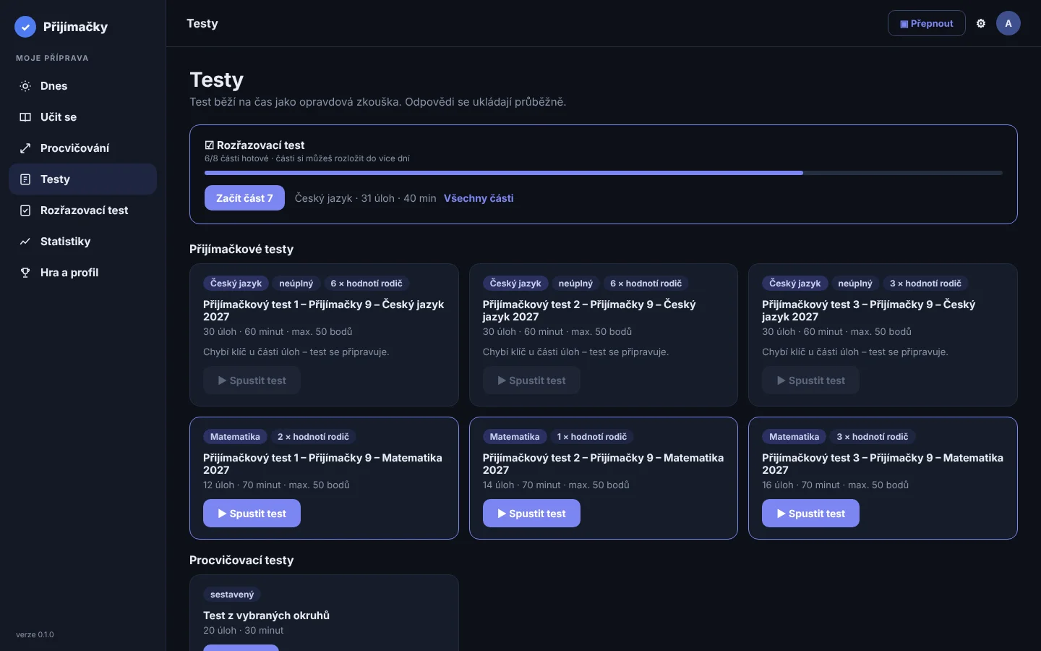Launch Matematika Přijímačkový test 3
The image size is (1041, 651).
(810, 514)
